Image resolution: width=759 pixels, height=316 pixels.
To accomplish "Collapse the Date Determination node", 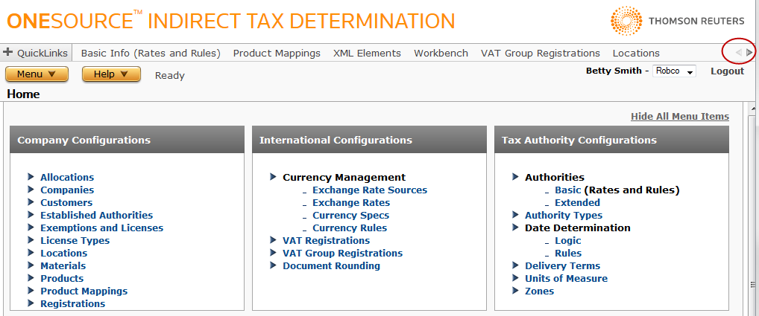I will (515, 228).
